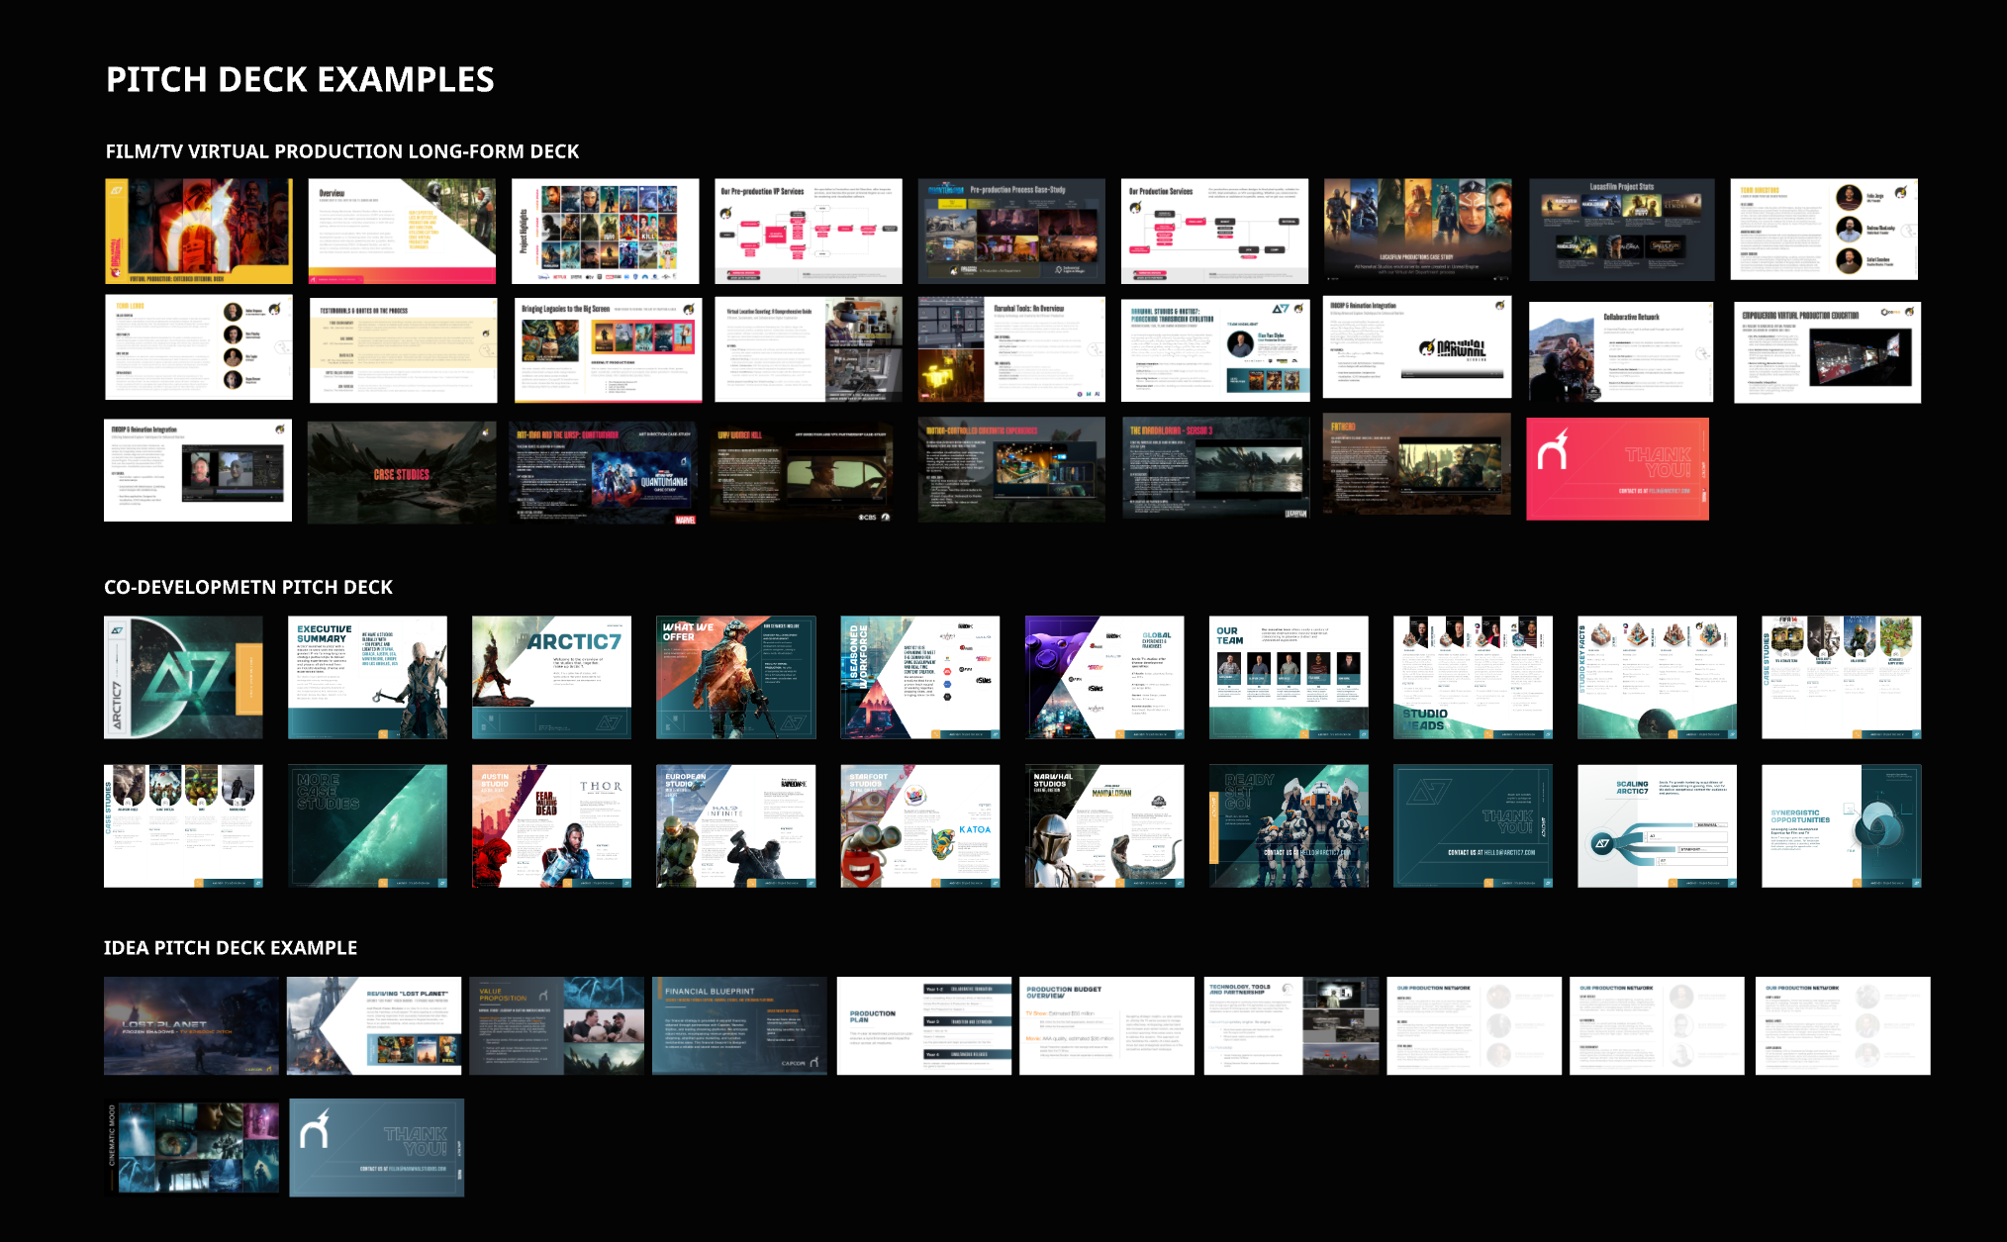Image resolution: width=2007 pixels, height=1242 pixels.
Task: Select the dark Case Studies title slide
Action: pyautogui.click(x=402, y=471)
